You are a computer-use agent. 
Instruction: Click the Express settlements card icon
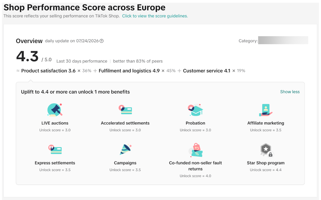tap(55, 149)
